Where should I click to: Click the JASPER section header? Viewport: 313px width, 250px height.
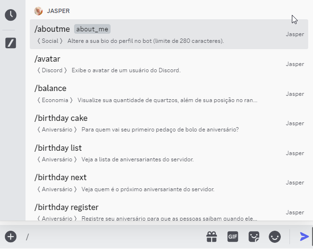pos(58,11)
